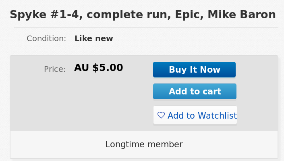
Task: Click the word cart on the light blue button
Action: coord(212,92)
